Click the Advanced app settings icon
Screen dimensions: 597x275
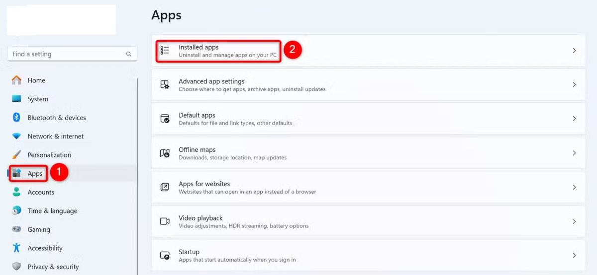165,85
